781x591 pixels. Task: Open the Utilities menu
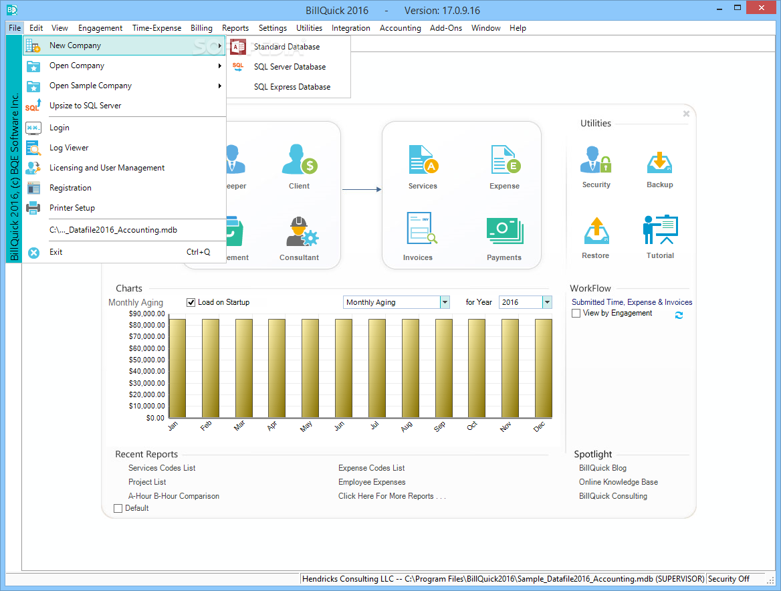click(309, 28)
